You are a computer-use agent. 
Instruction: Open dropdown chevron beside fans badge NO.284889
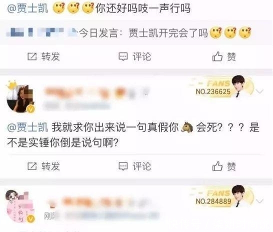point(260,201)
